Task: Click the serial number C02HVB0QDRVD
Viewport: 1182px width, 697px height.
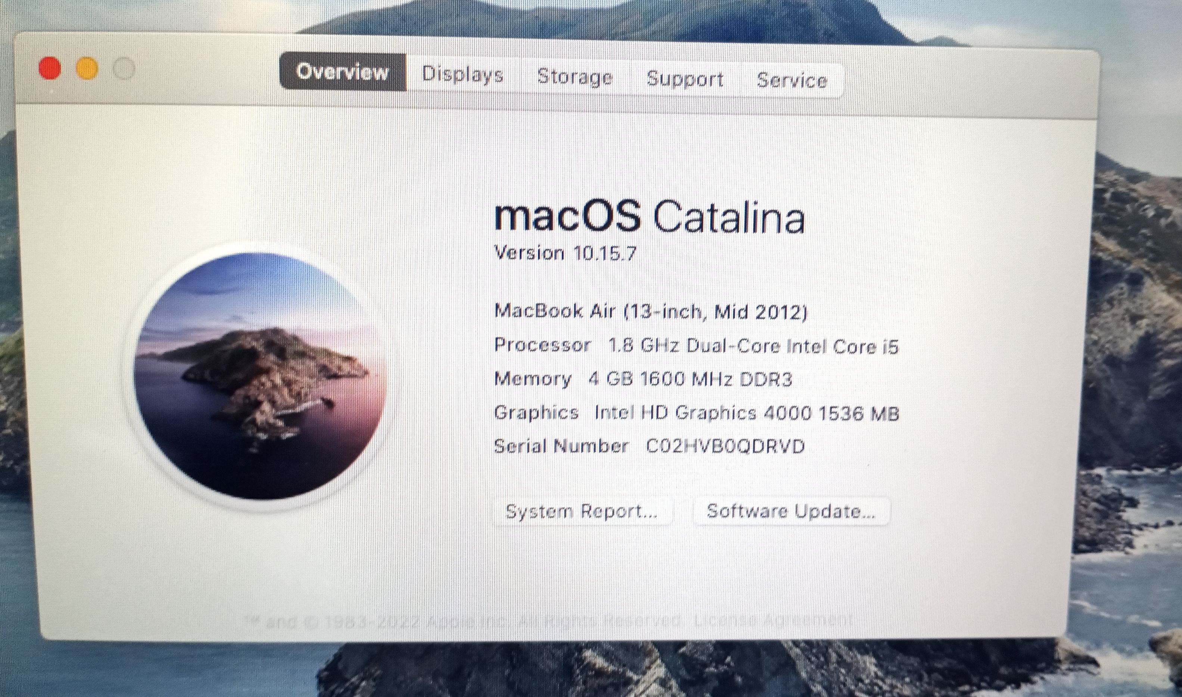Action: coord(725,446)
